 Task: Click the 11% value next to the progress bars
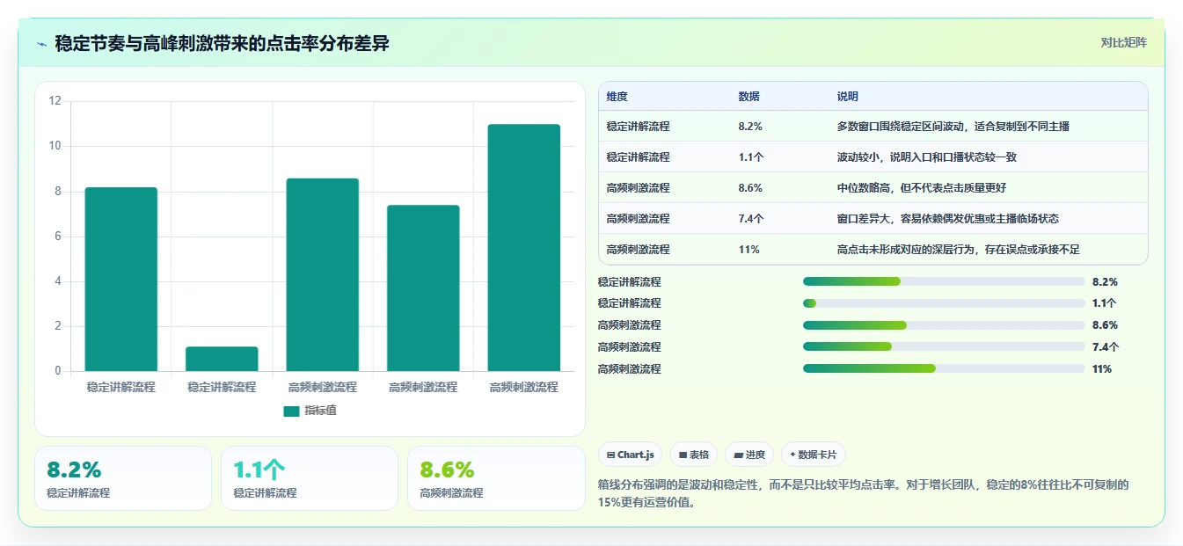coord(1102,369)
